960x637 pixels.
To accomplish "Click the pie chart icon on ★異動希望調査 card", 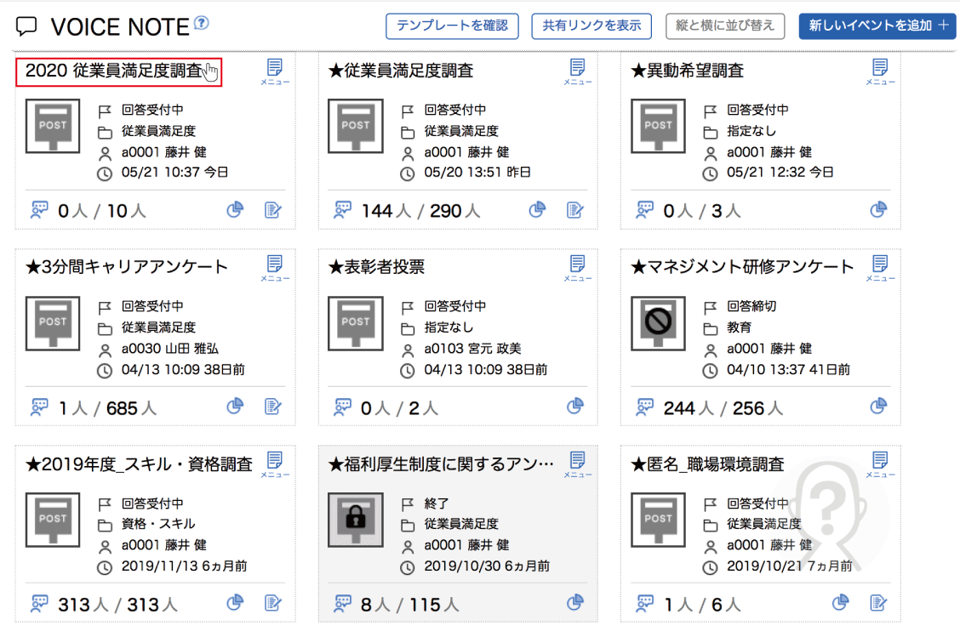I will (x=878, y=210).
